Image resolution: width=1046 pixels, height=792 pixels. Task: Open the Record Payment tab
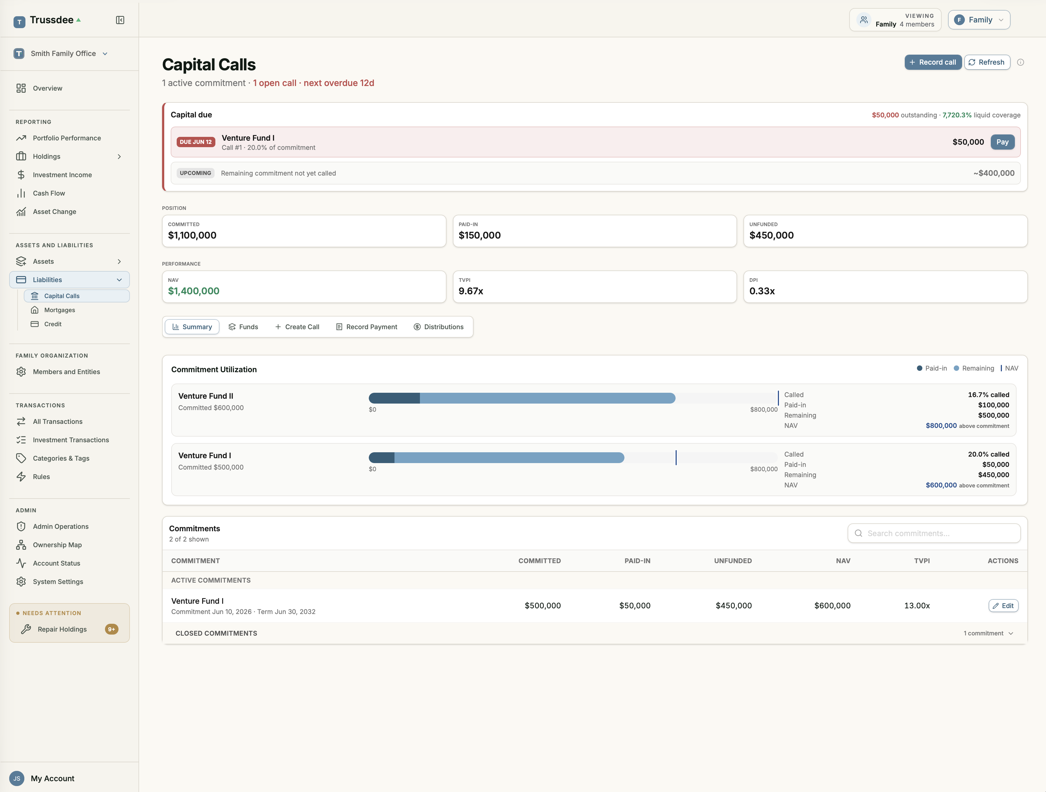(x=366, y=327)
